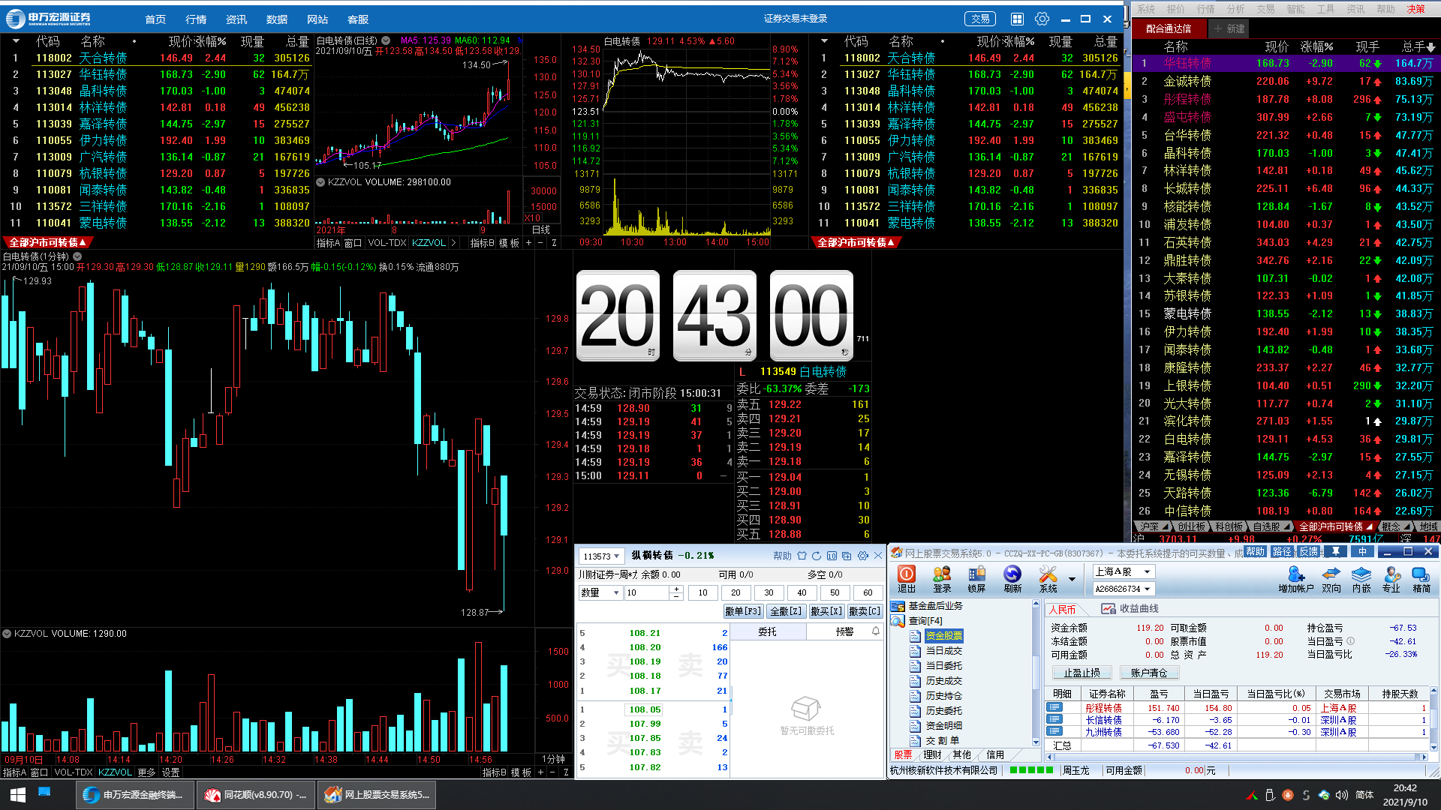Click the alert bell icon beside 预警
Screen dimensions: 1441x810
875,631
